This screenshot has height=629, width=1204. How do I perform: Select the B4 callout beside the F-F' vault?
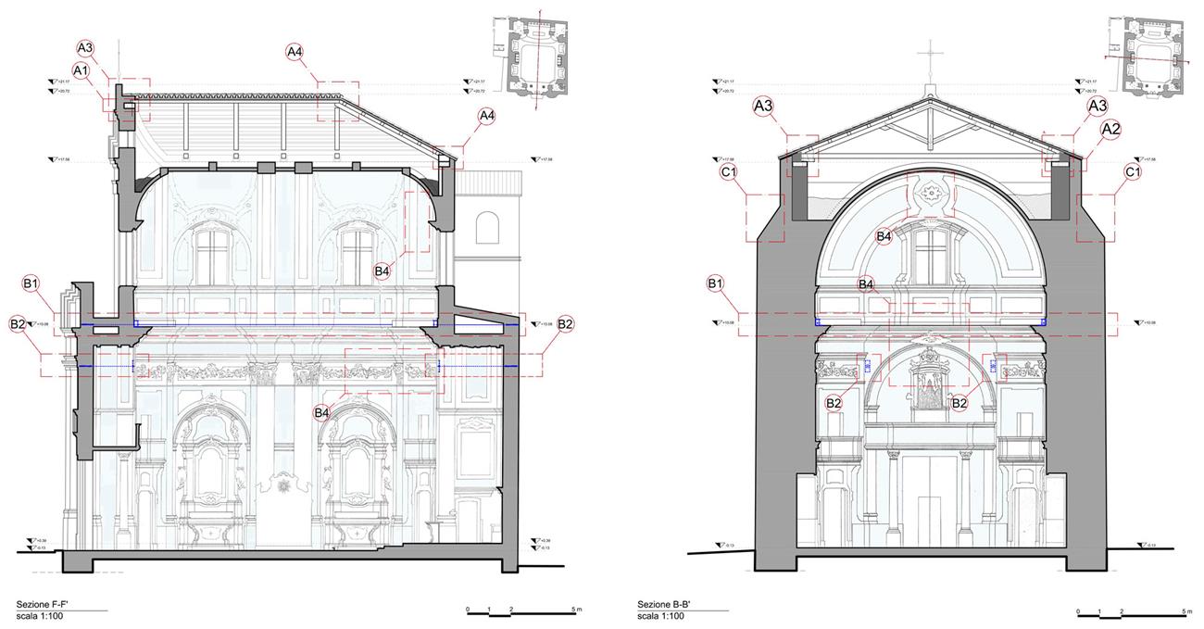point(383,270)
